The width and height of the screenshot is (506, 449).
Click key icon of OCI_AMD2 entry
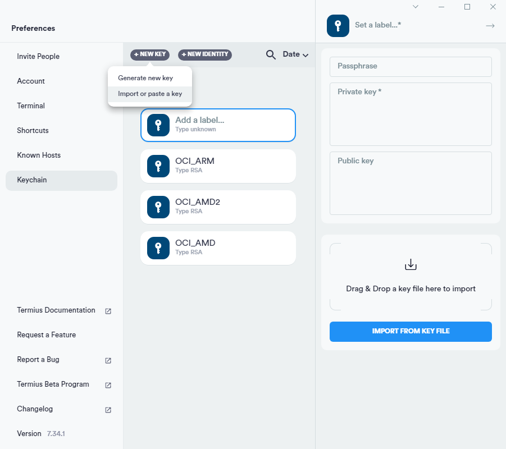[x=158, y=207]
